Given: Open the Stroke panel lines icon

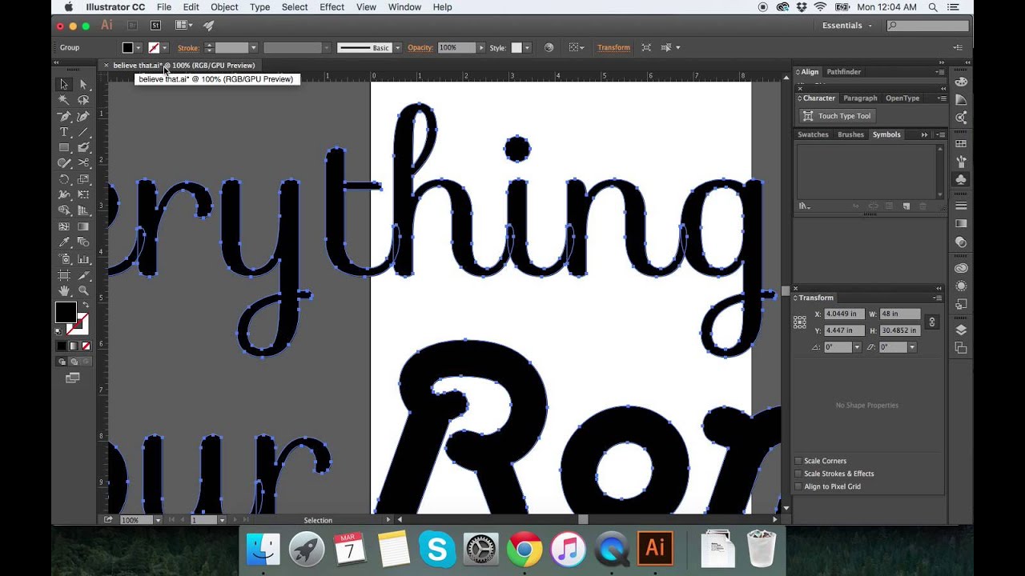Looking at the screenshot, I should click(x=961, y=206).
